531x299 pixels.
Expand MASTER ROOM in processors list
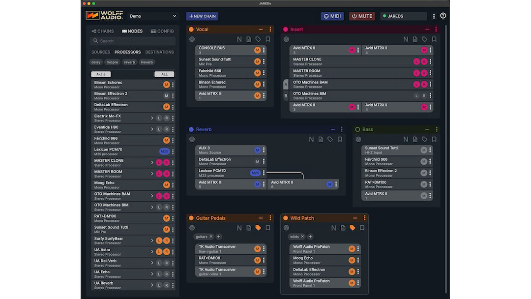pyautogui.click(x=152, y=174)
